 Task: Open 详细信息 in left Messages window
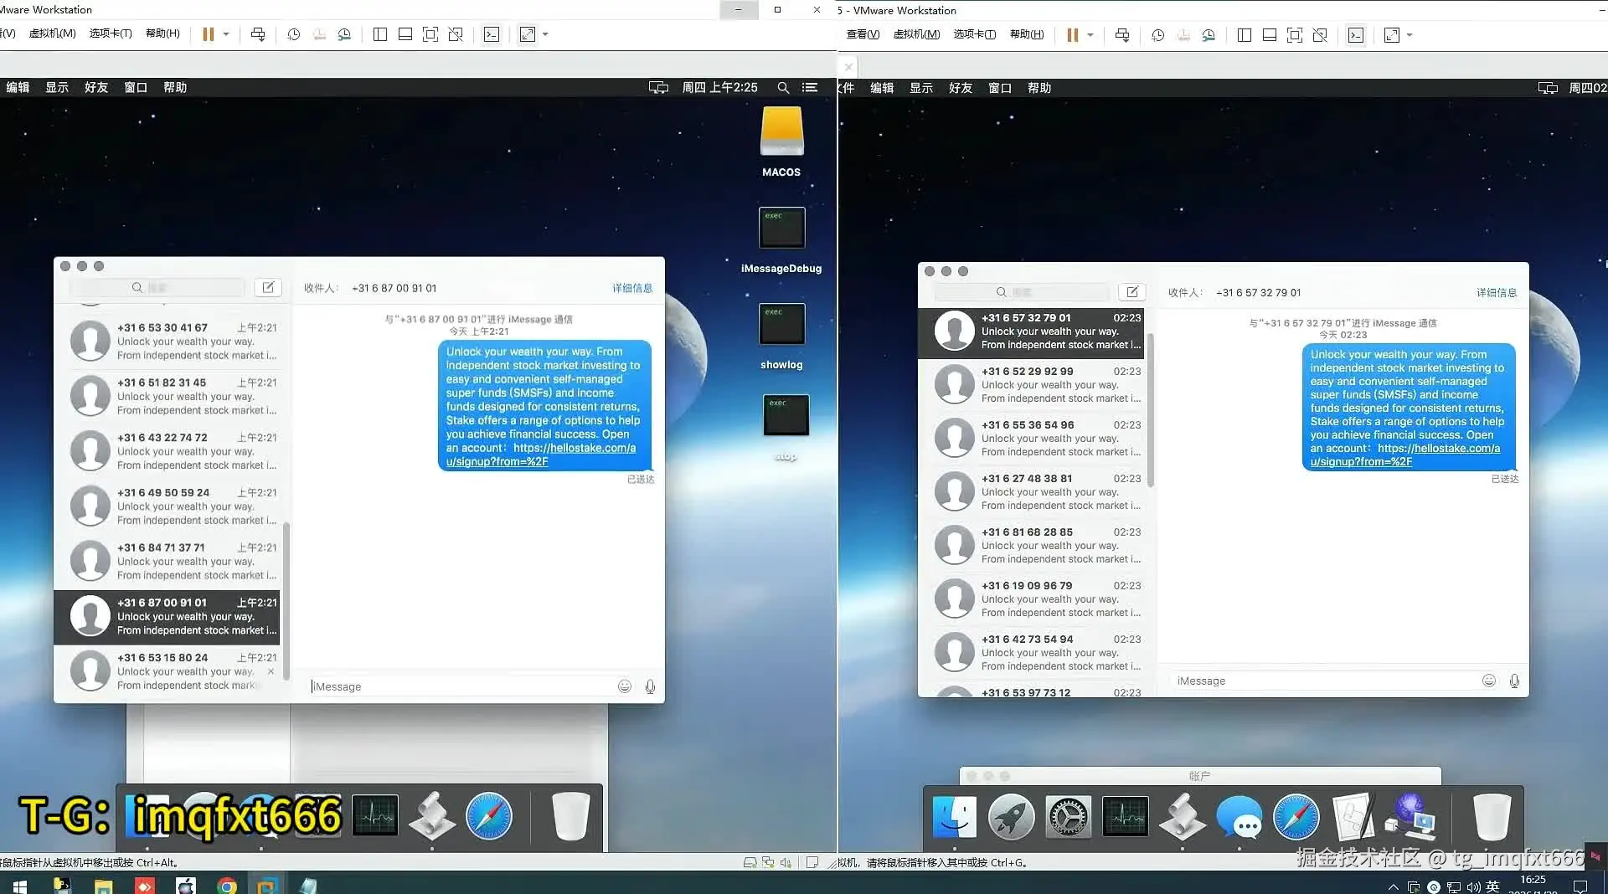click(632, 288)
